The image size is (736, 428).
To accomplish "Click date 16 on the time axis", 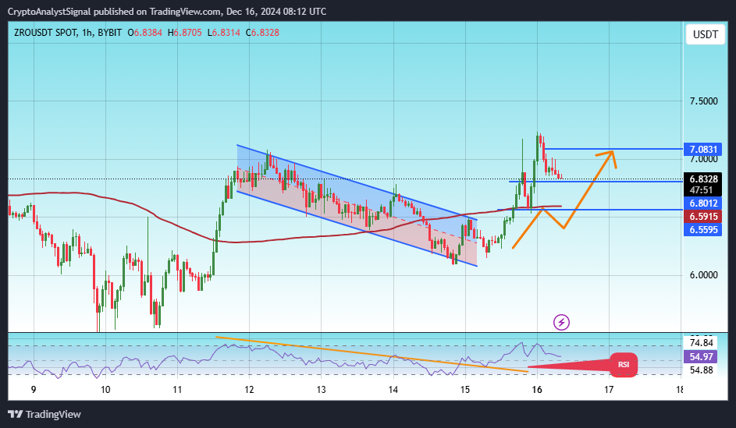I will 537,390.
